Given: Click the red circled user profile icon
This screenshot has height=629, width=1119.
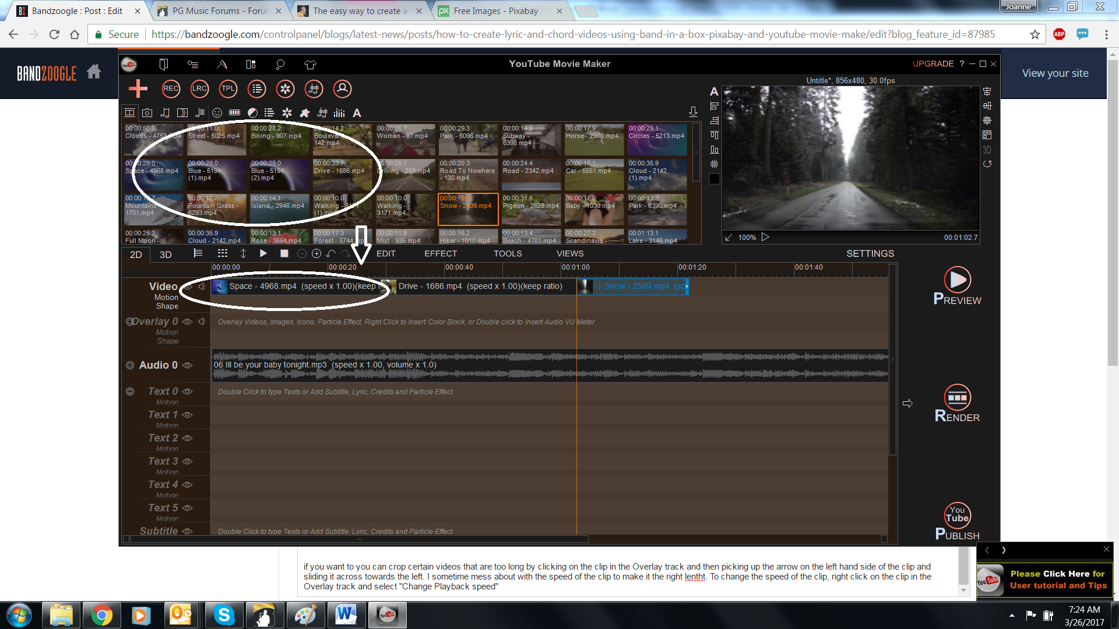Looking at the screenshot, I should pos(342,89).
